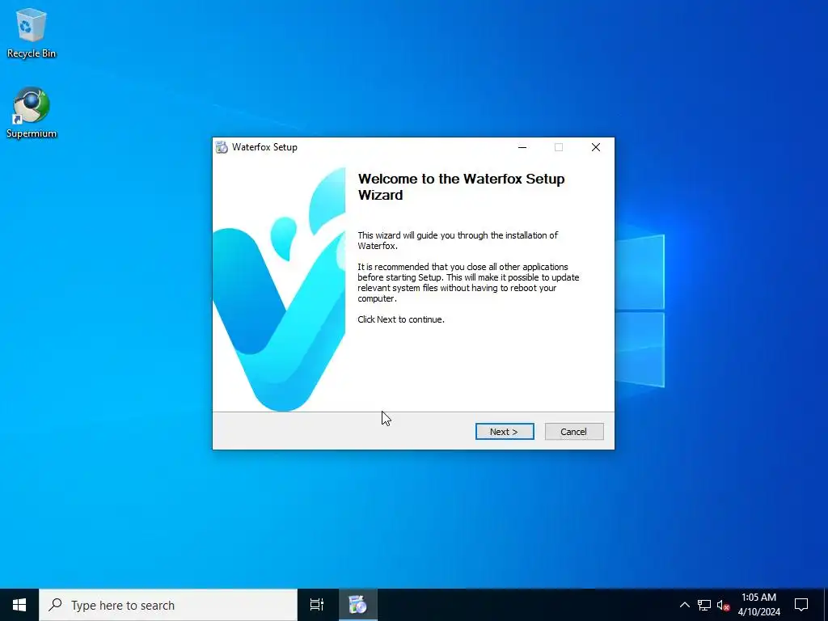Minimize the Waterfox Setup window

[x=522, y=147]
